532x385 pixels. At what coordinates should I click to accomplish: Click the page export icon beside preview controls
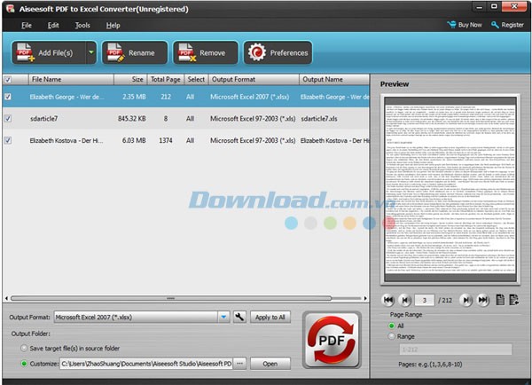click(513, 300)
